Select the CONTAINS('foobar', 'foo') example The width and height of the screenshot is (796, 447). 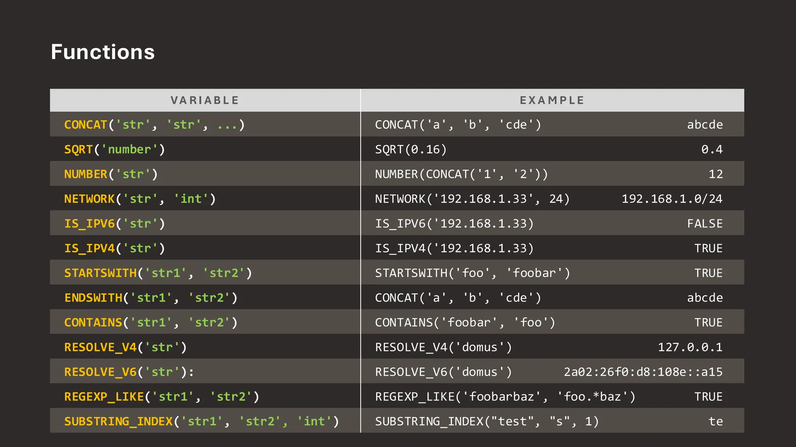point(465,323)
